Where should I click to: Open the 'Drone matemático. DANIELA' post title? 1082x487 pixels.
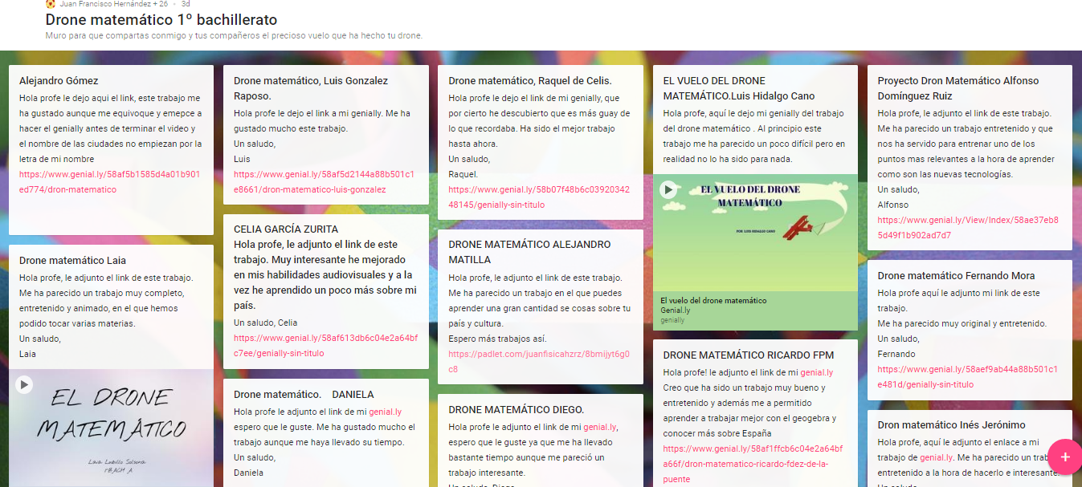click(304, 395)
